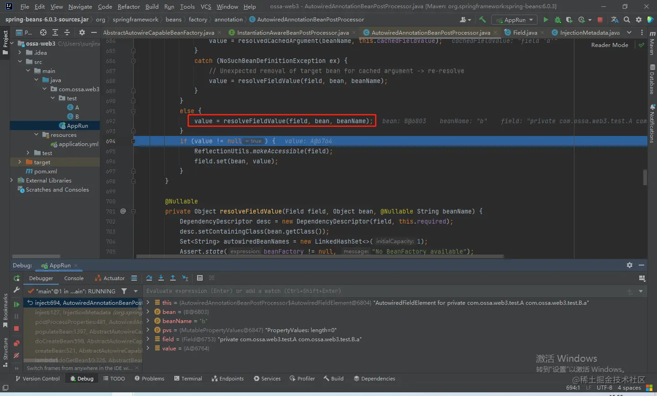Hide the Project panel with minus icon
Screen dimensions: 657x396
pos(94,32)
